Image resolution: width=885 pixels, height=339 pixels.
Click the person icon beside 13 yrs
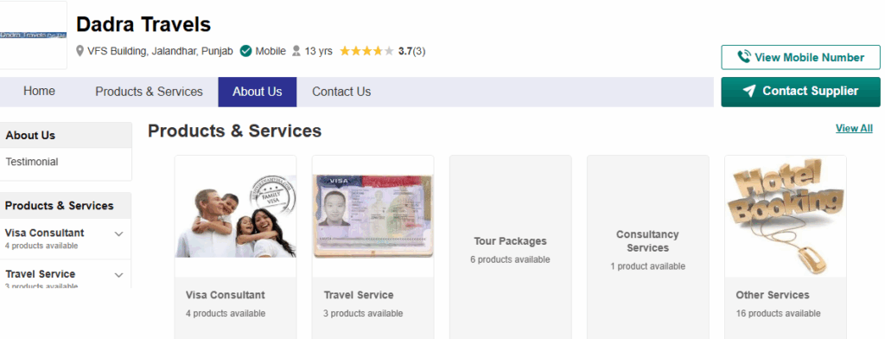coord(296,51)
